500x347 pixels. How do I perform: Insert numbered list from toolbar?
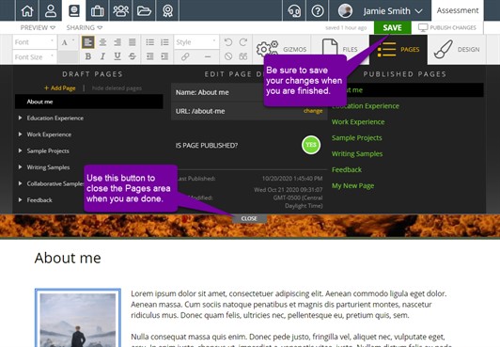point(164,42)
